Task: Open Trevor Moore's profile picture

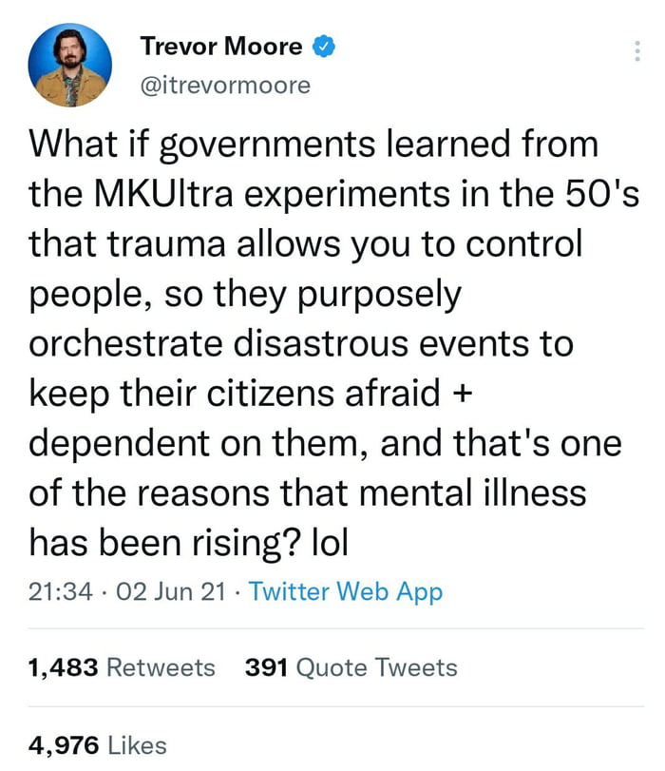Action: pos(70,64)
